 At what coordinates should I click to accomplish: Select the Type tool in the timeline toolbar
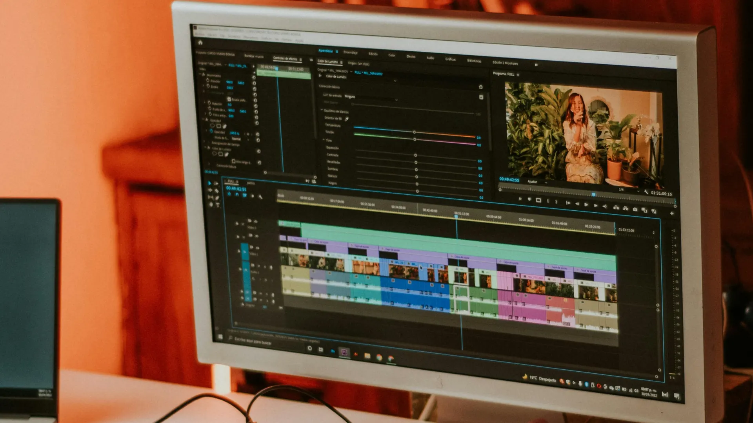[x=218, y=205]
